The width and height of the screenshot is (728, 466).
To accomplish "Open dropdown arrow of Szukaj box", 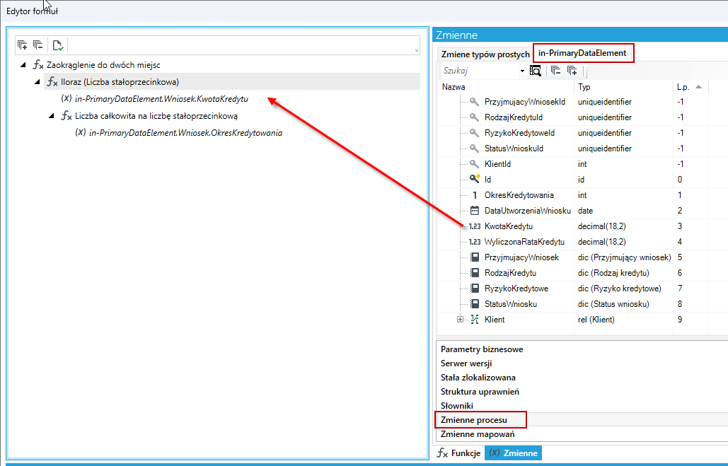I will pyautogui.click(x=522, y=71).
